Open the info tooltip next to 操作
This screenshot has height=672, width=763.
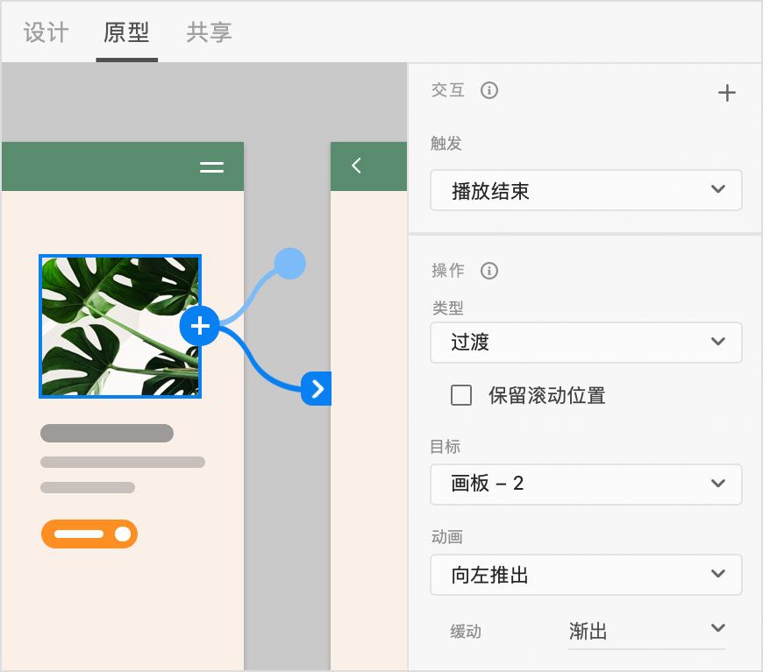pos(489,271)
